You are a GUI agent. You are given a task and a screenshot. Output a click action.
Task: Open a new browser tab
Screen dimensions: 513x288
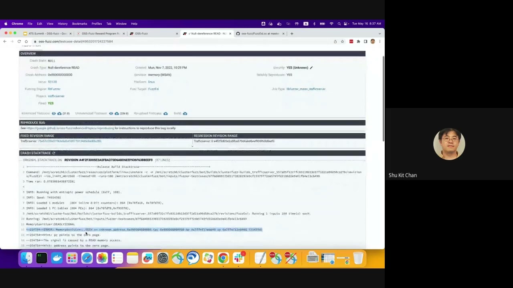click(x=292, y=34)
